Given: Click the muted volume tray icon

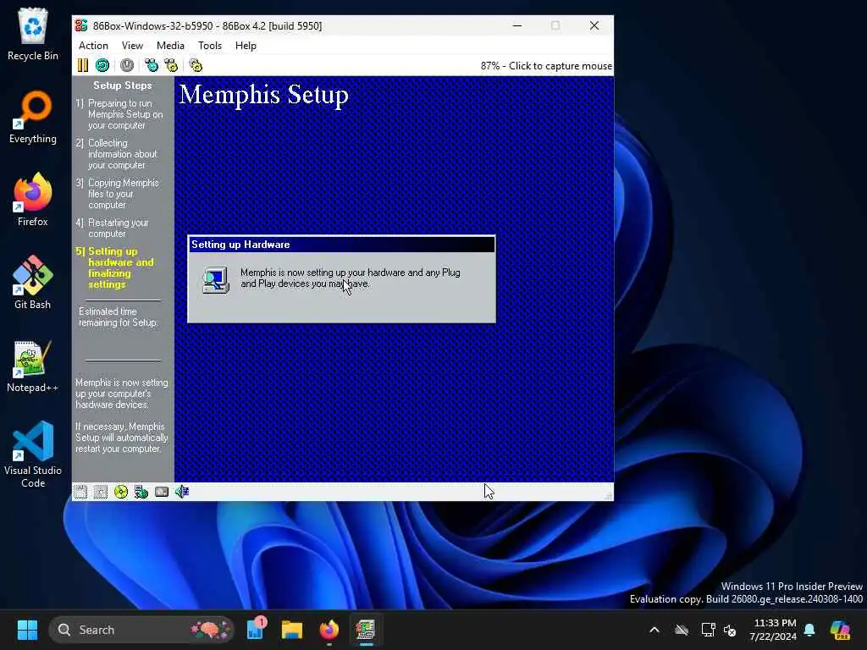Looking at the screenshot, I should tap(730, 630).
